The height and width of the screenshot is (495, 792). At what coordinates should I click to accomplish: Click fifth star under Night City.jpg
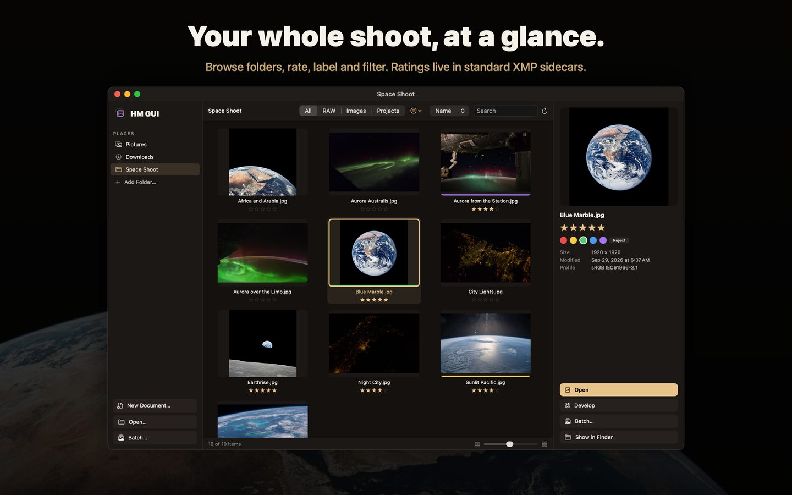point(386,391)
